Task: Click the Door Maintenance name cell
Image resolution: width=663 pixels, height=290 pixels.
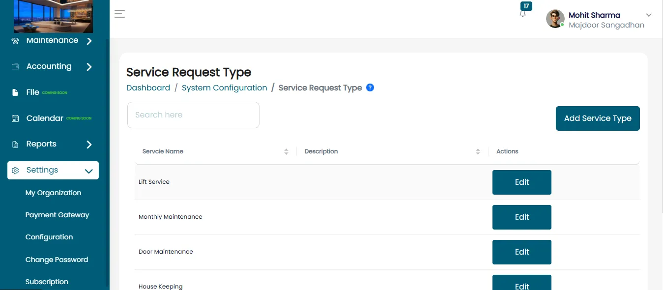Action: coord(166,252)
